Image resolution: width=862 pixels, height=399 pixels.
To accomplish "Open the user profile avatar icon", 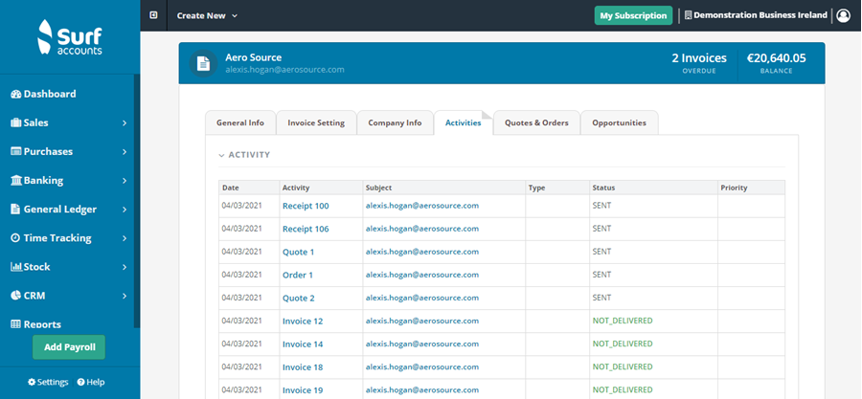I will (843, 15).
